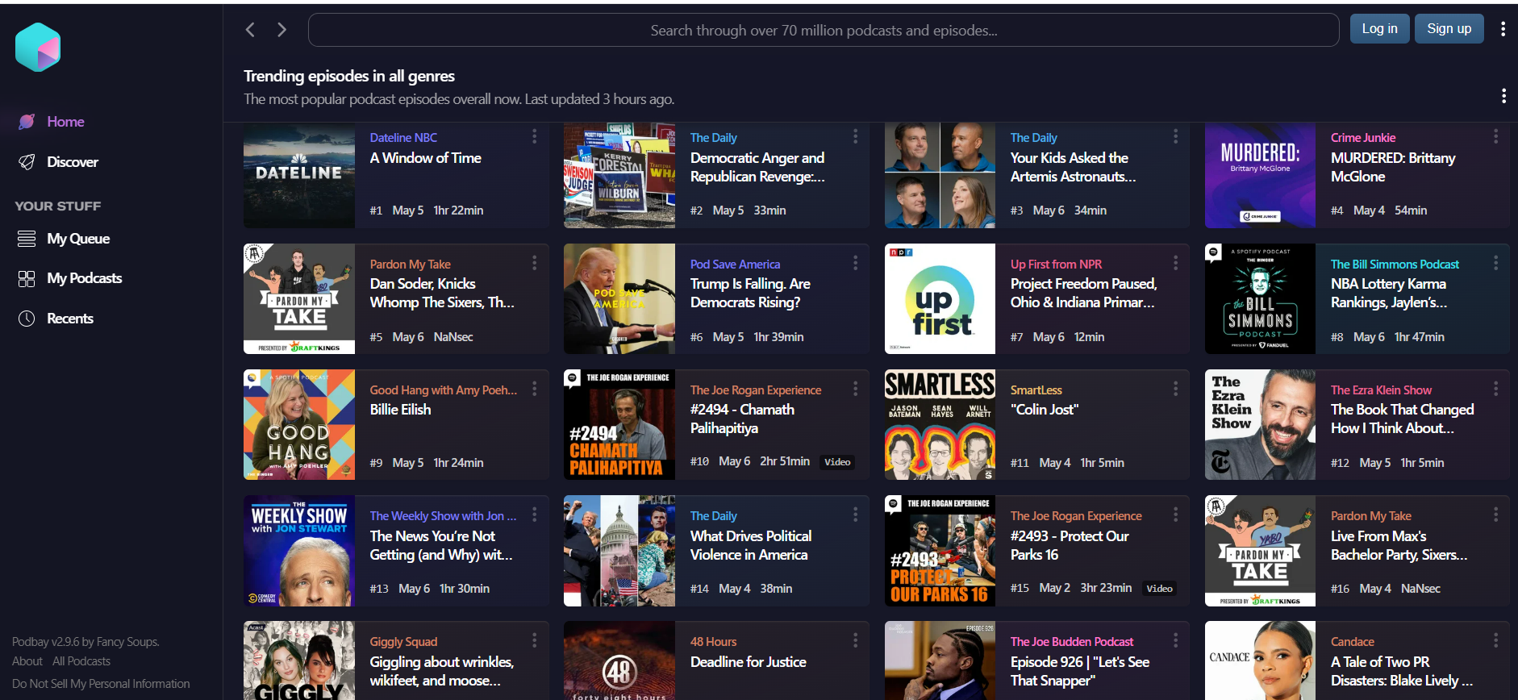1518x700 pixels.
Task: Go back with the left arrow
Action: tap(250, 30)
